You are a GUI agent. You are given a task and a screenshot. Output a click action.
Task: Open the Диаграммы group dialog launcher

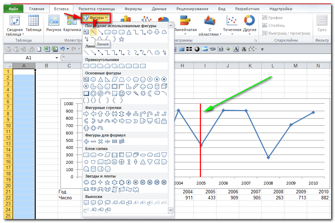255,40
